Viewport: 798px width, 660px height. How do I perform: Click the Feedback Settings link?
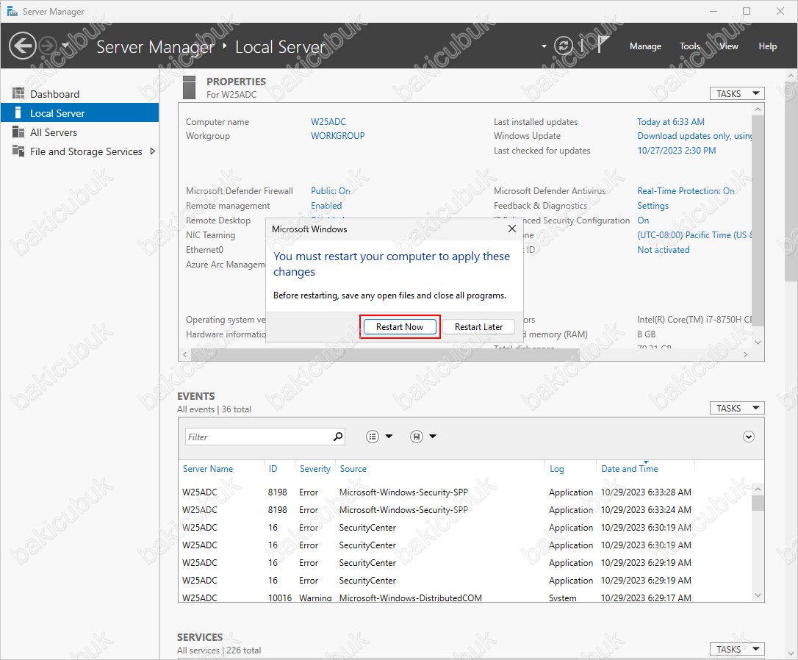(x=653, y=206)
